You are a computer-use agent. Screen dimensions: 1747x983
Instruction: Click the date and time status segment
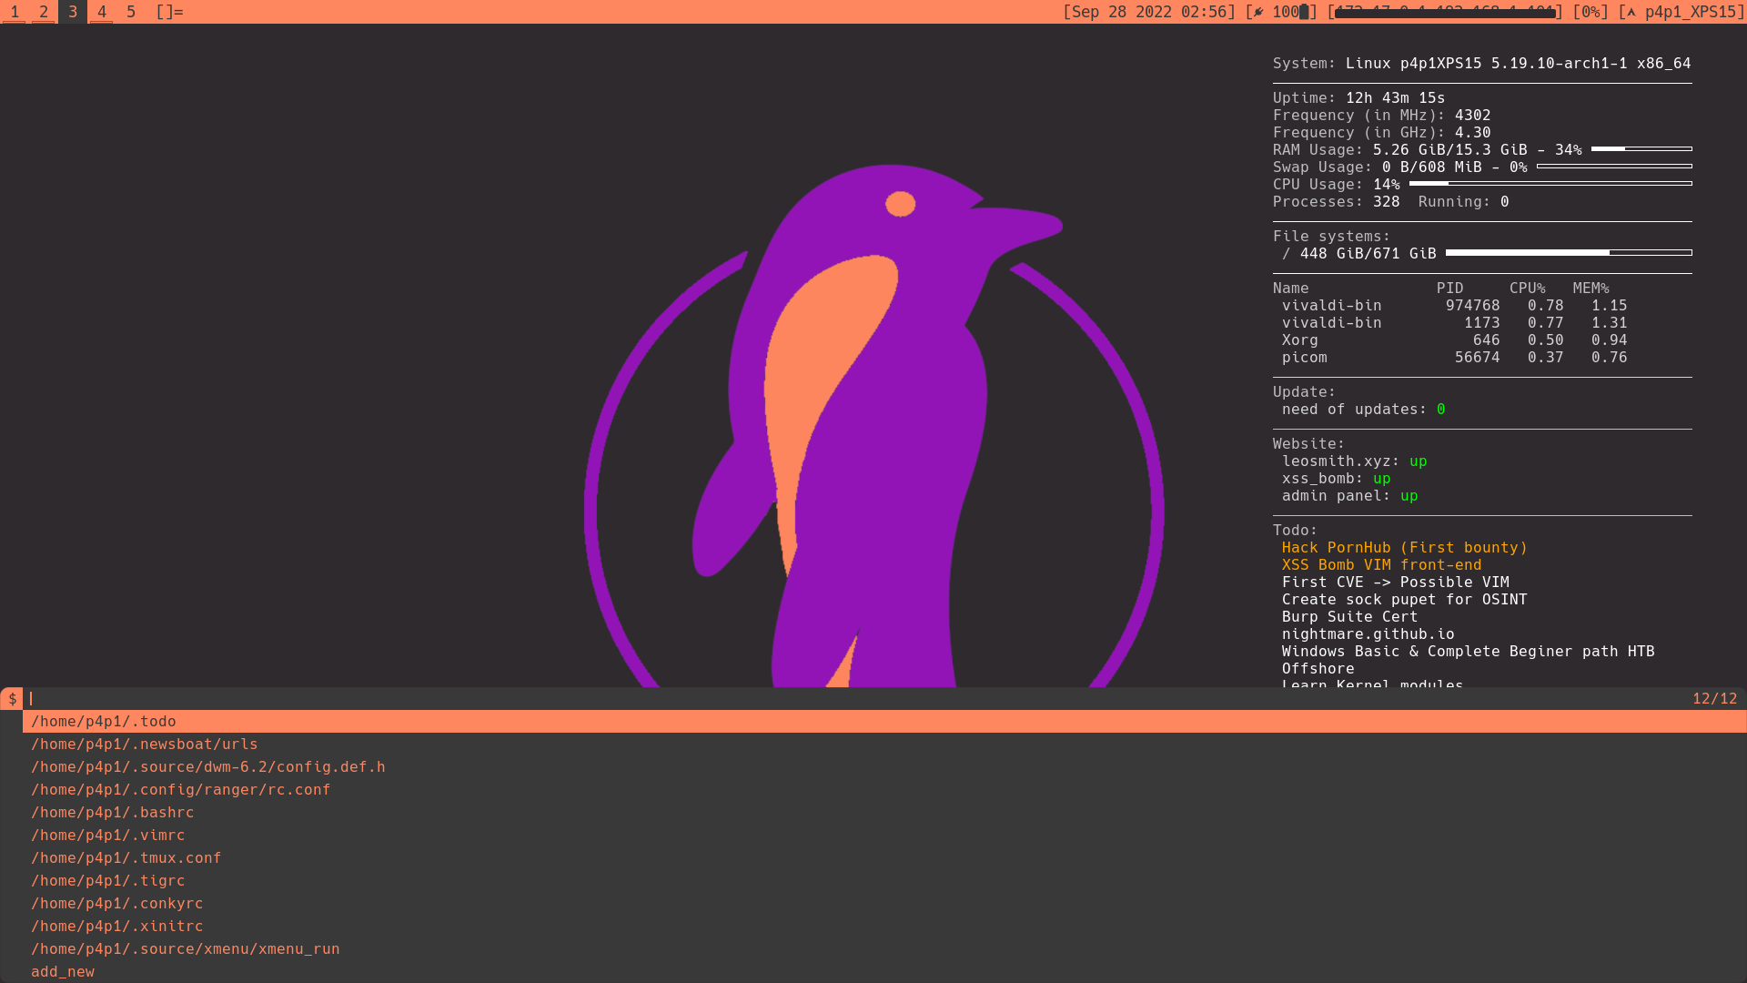[1151, 13]
